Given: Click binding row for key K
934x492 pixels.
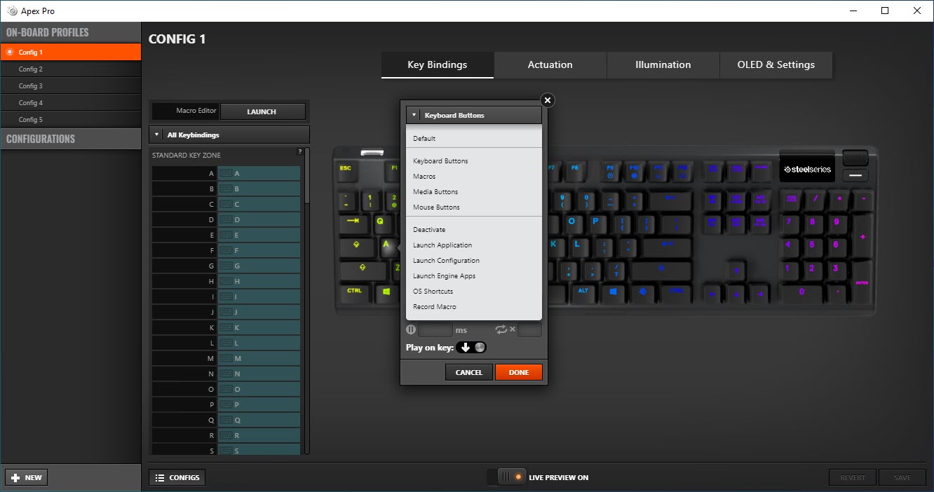Looking at the screenshot, I should point(226,327).
